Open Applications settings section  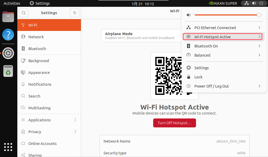49,120
